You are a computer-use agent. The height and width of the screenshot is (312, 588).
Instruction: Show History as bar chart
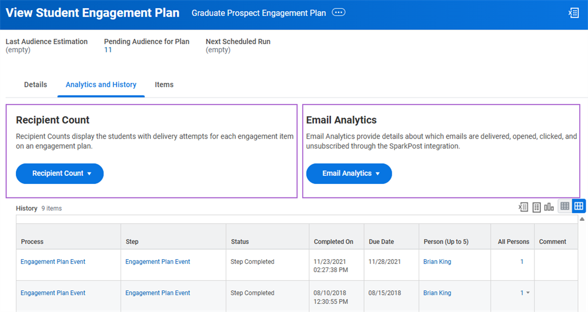click(x=549, y=207)
